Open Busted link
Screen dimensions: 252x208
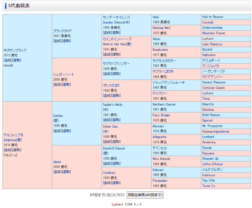207,49
